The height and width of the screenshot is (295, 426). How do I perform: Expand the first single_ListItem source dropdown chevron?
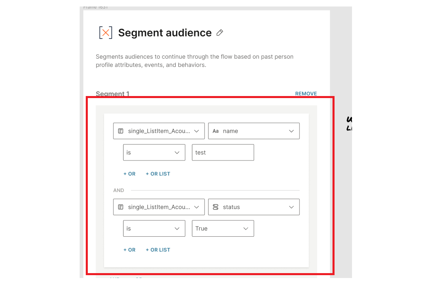click(x=196, y=131)
